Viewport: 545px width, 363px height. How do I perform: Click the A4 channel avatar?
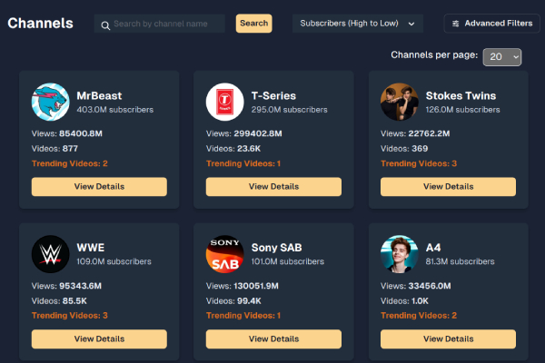point(399,254)
